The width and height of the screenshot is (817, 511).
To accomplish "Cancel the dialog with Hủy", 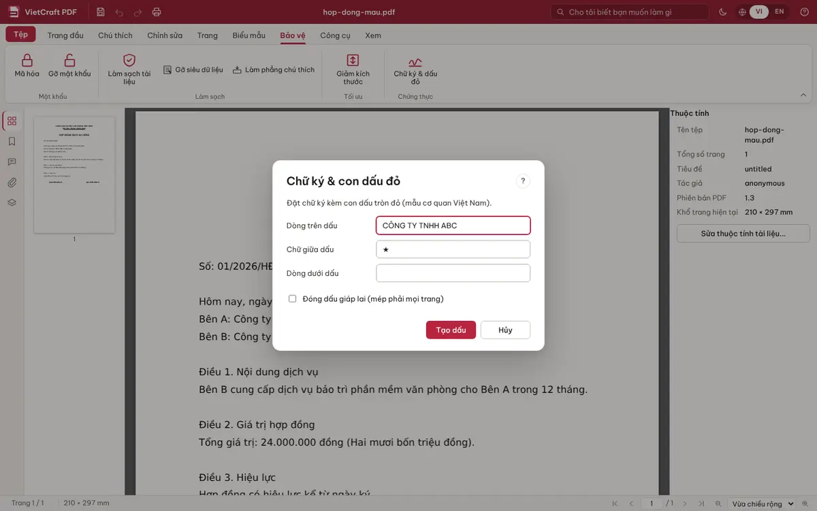I will (x=505, y=330).
